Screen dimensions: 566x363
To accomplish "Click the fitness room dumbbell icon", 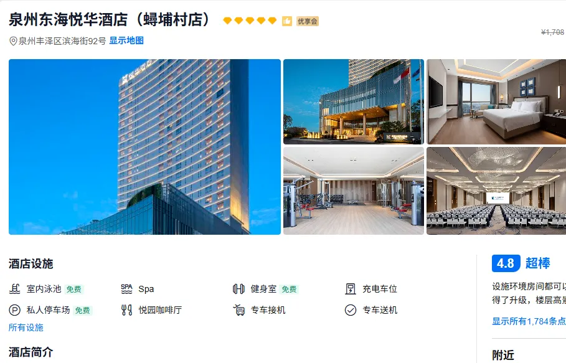I will click(238, 289).
